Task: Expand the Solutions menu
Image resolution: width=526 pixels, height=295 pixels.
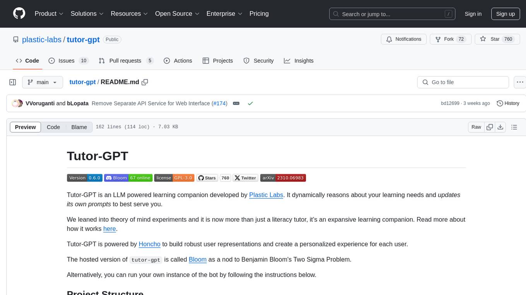Action: point(87,14)
